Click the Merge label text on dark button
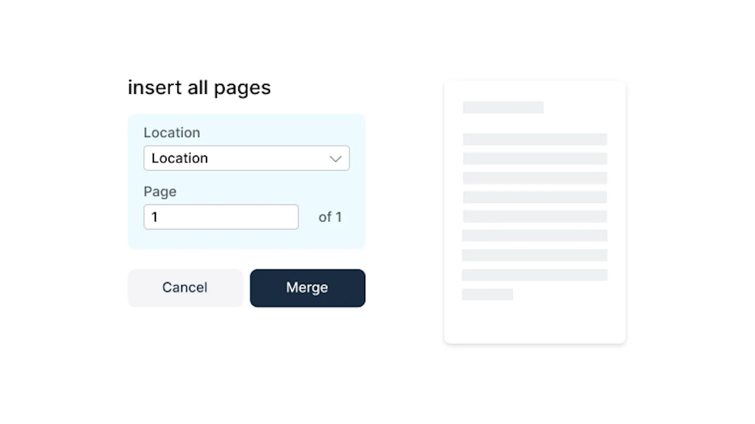The height and width of the screenshot is (424, 755). tap(307, 287)
